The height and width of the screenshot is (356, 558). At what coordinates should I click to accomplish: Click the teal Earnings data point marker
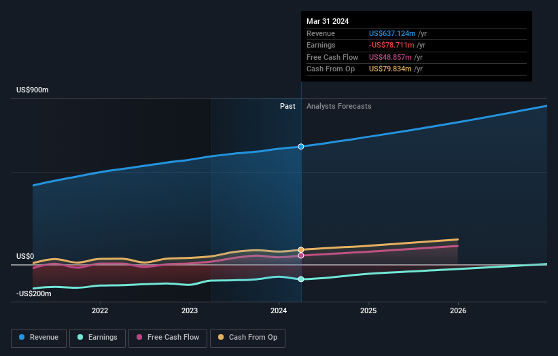(x=301, y=279)
